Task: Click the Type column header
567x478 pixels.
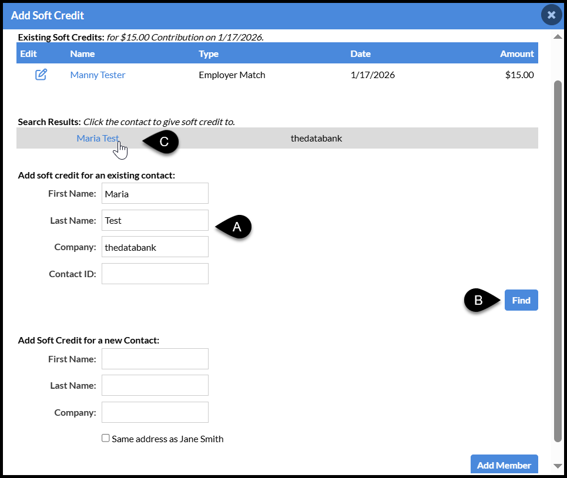Action: click(x=209, y=54)
